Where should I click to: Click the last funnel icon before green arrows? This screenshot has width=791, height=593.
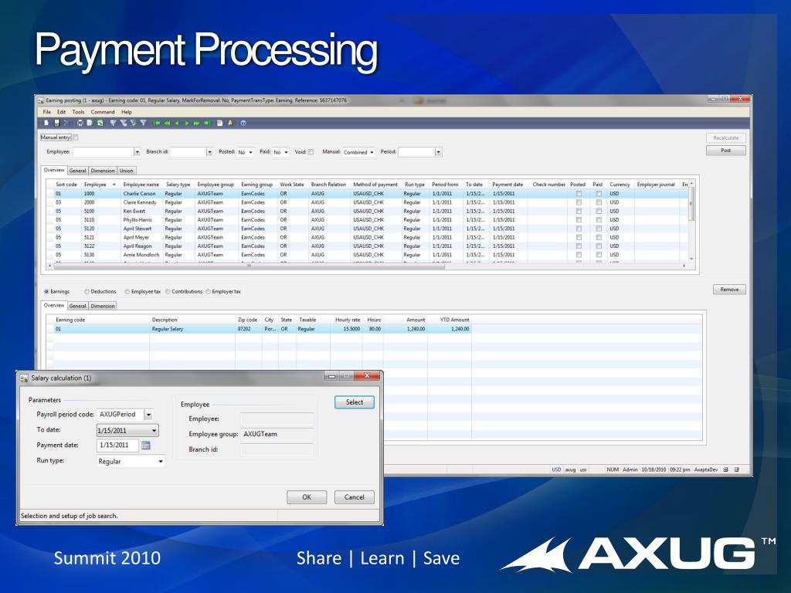pyautogui.click(x=143, y=123)
